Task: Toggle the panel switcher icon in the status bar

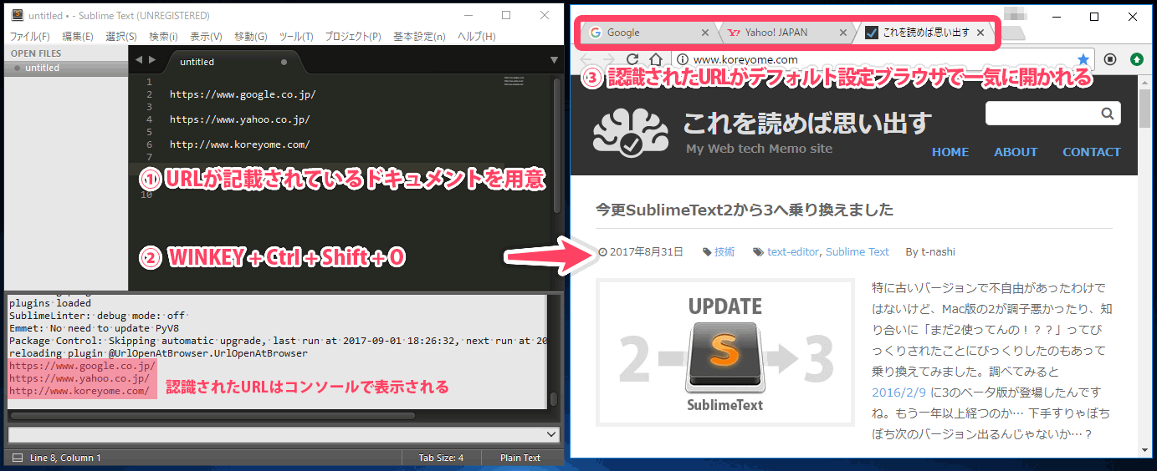Action: pyautogui.click(x=17, y=458)
